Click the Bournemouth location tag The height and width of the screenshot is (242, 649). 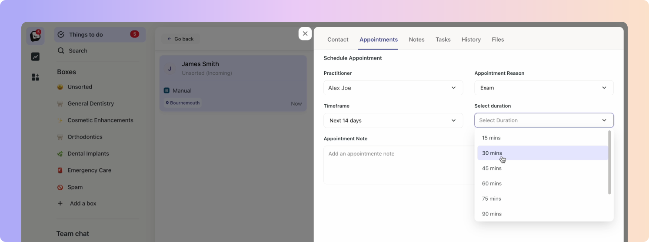182,103
